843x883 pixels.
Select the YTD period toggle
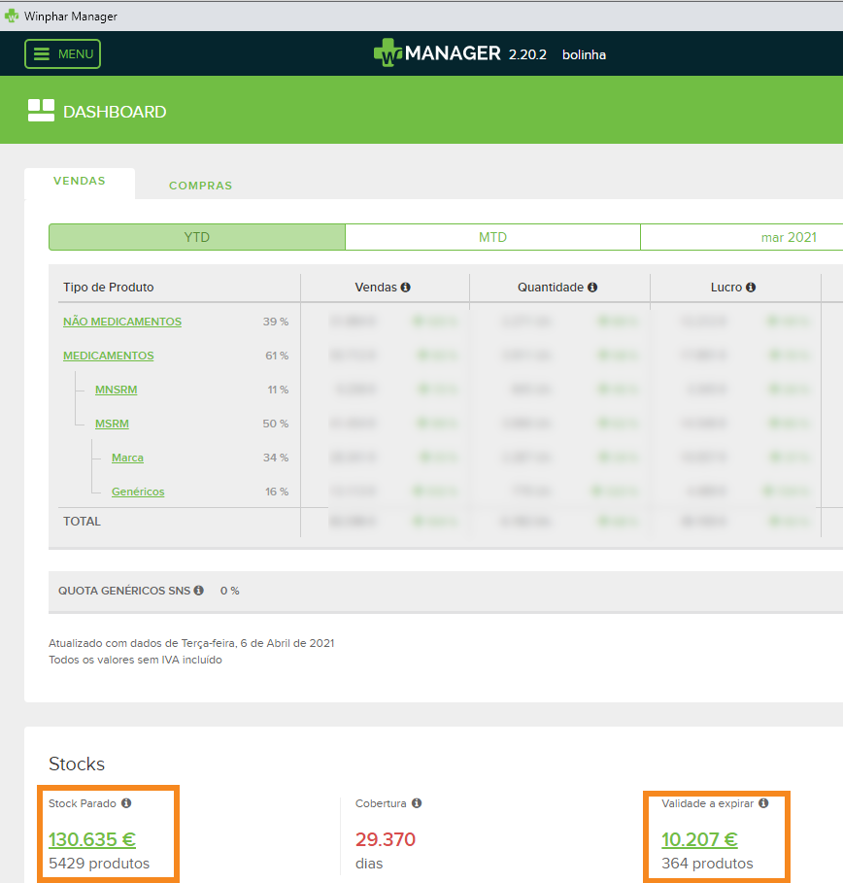197,237
